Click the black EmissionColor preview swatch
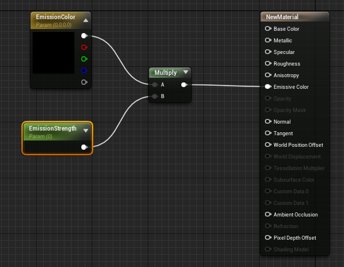The width and height of the screenshot is (344, 267). (x=53, y=53)
